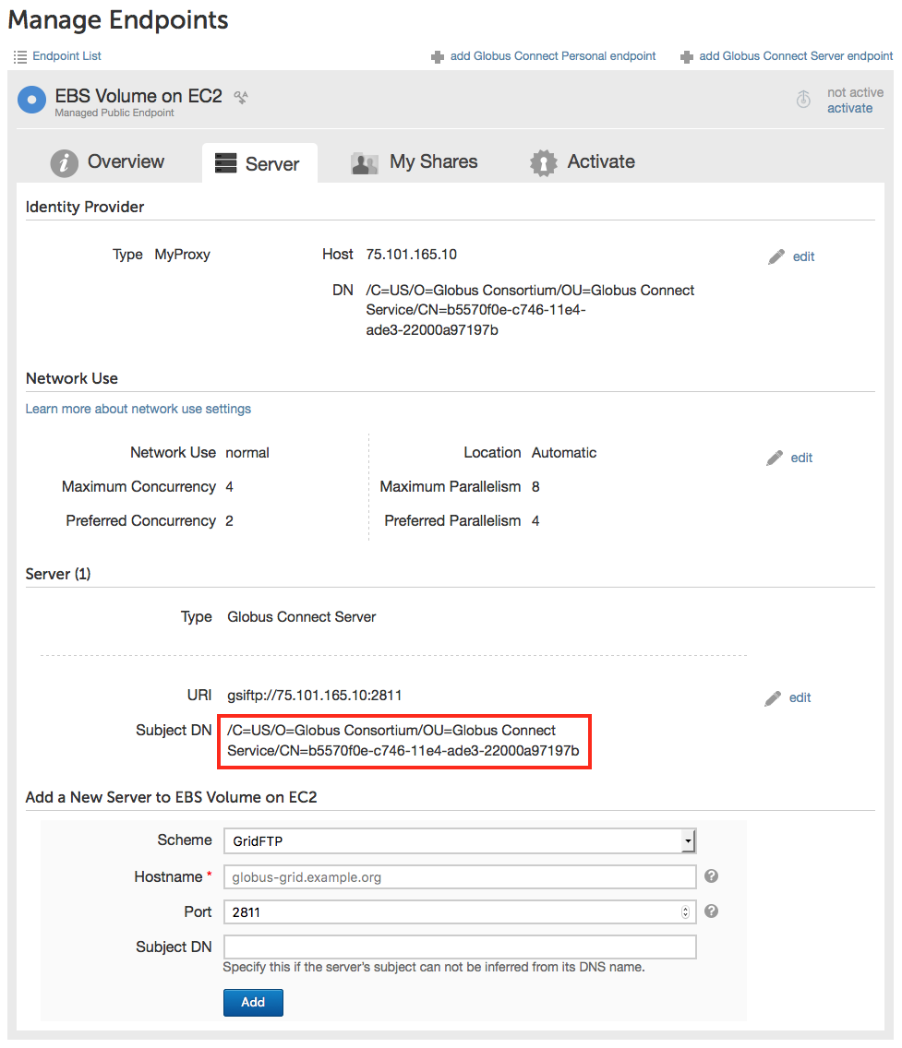Open the Scheme GridFTP dropdown
The height and width of the screenshot is (1048, 902).
tap(460, 840)
